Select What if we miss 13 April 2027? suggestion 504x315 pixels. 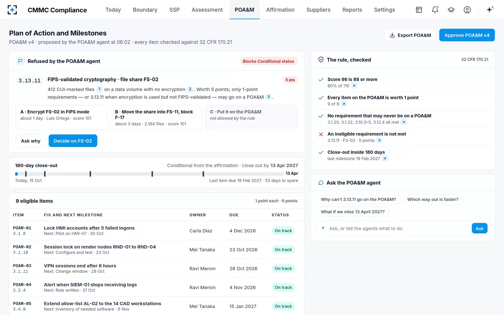coord(353,212)
